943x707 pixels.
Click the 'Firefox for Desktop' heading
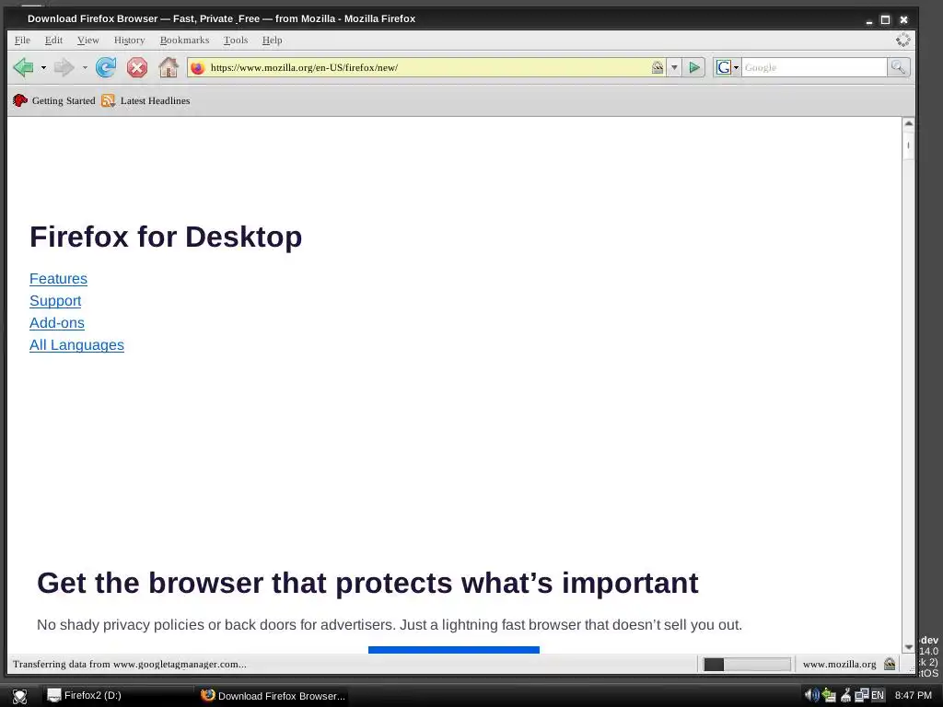tap(166, 237)
